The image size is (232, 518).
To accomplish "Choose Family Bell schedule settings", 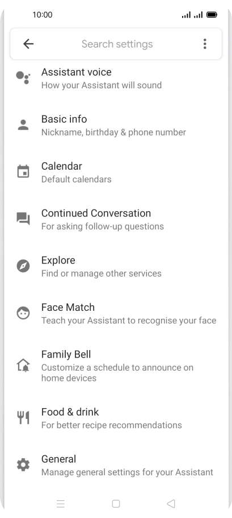I will pos(116,365).
